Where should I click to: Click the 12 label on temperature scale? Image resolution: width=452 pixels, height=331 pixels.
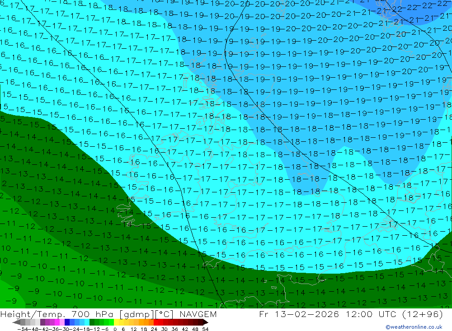[133, 329]
